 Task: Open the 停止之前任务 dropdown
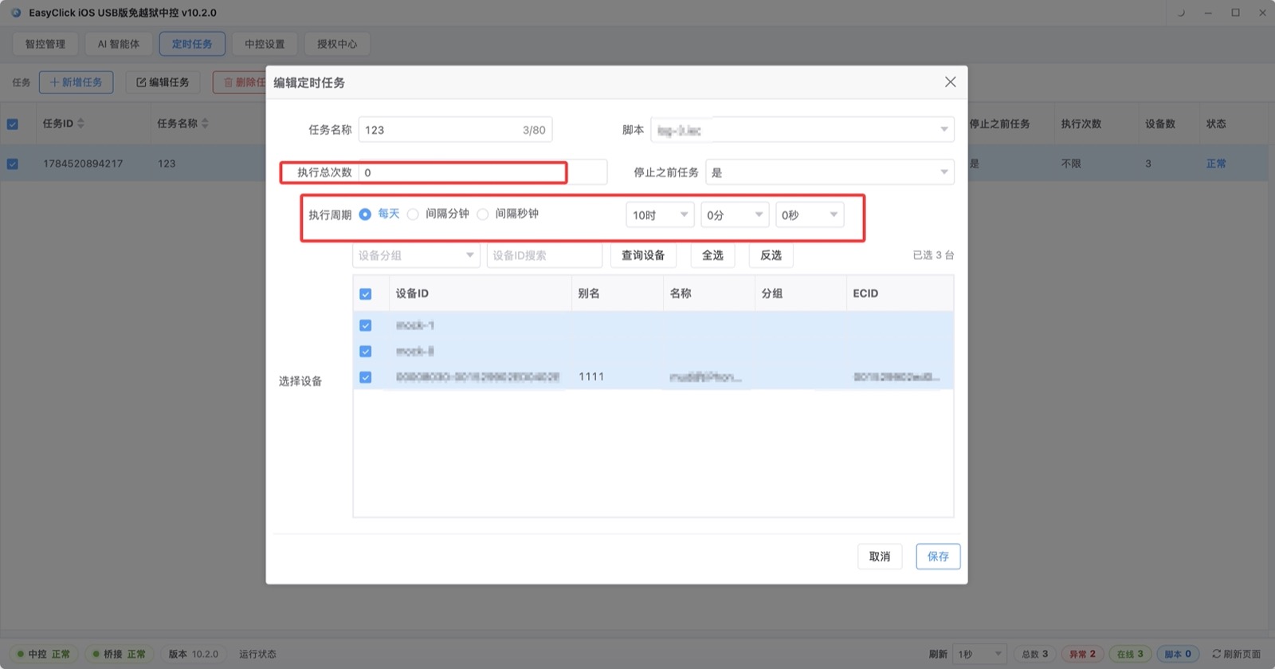click(830, 172)
